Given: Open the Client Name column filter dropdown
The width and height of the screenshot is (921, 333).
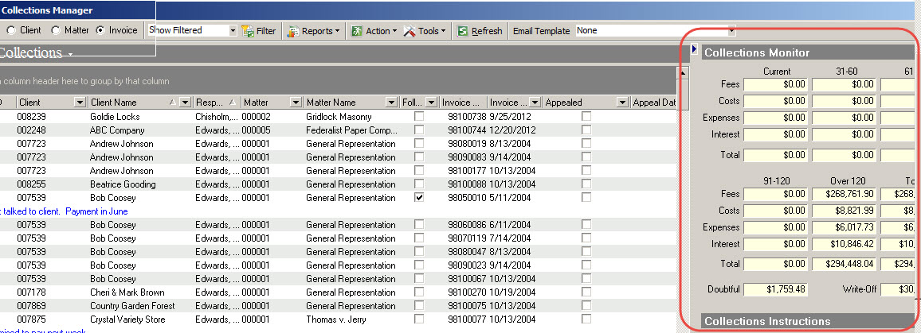Looking at the screenshot, I should [x=185, y=103].
